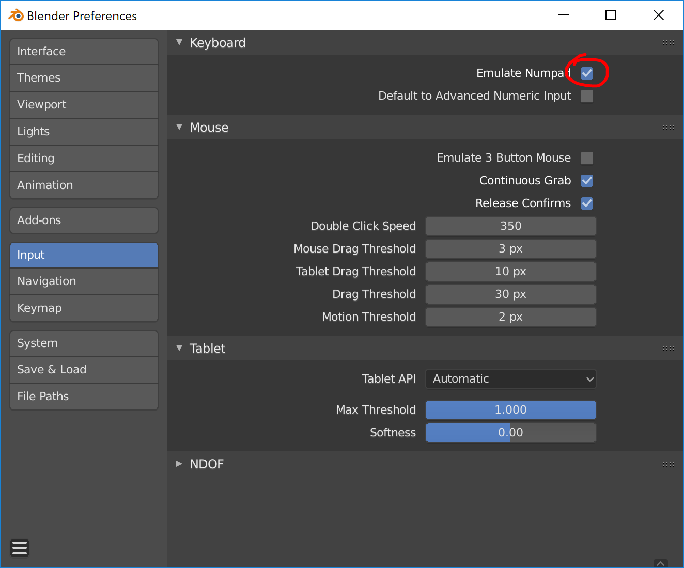Uncheck Release Confirms
The height and width of the screenshot is (568, 684).
[x=587, y=203]
